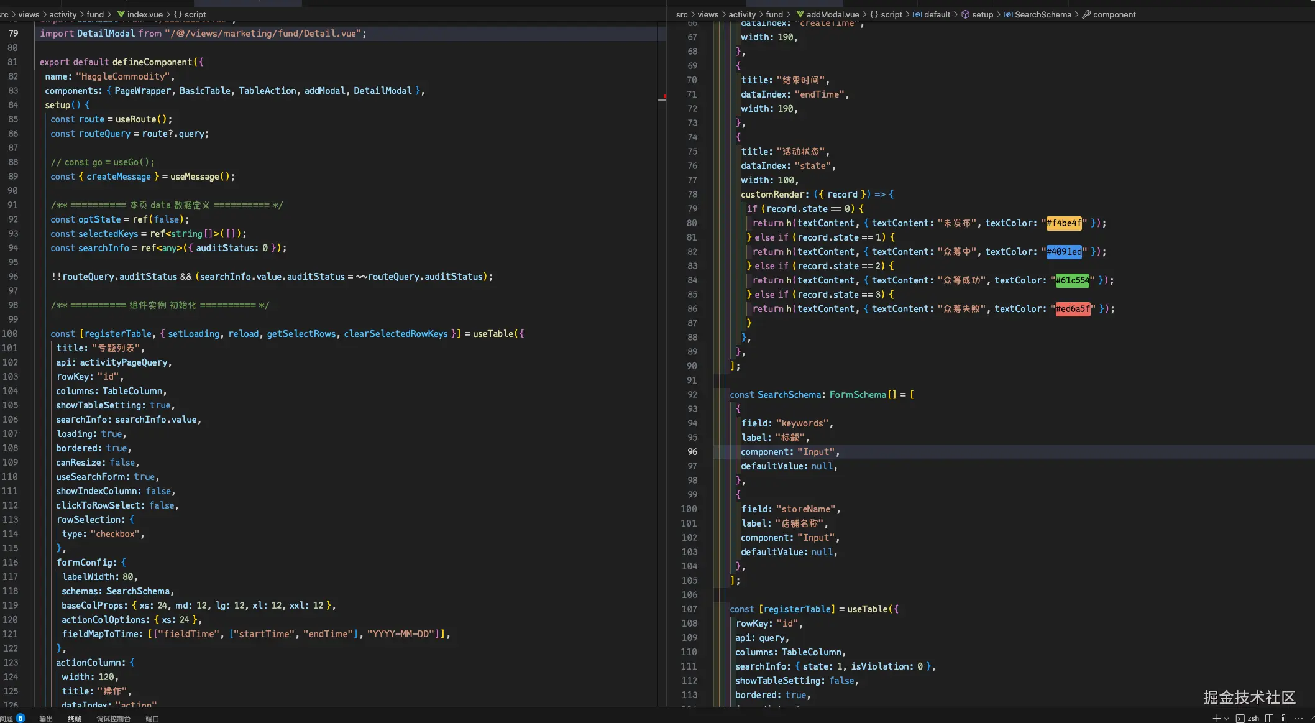Click the wrench icon beside component breadcrumb
Viewport: 1315px width, 723px height.
click(x=1086, y=14)
